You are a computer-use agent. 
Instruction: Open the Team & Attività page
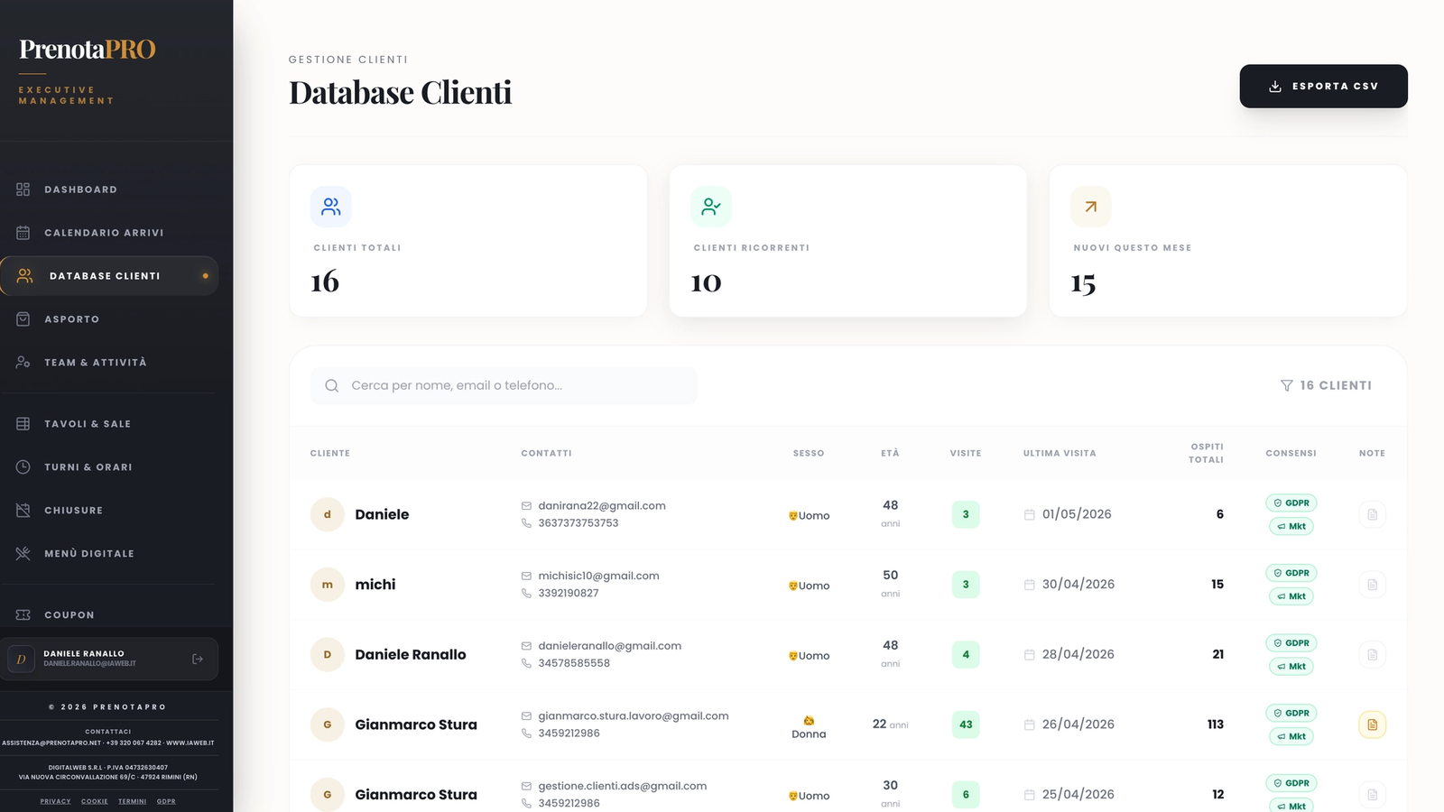108,363
